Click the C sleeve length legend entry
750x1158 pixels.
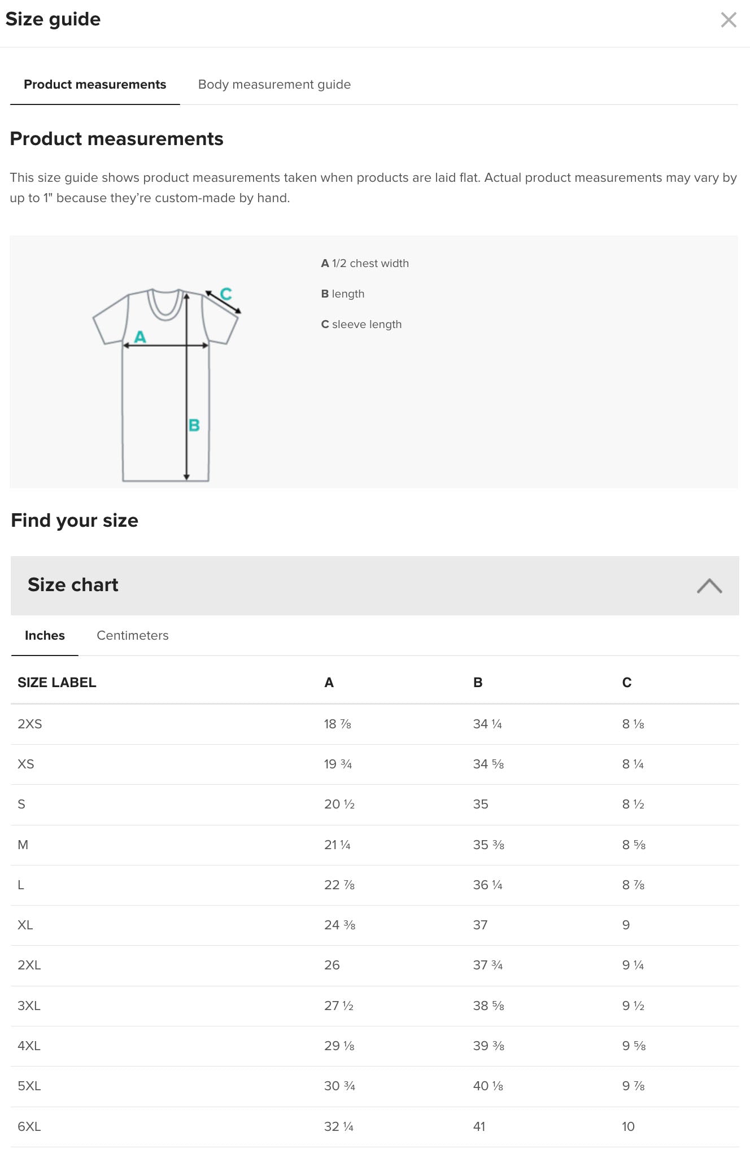click(x=362, y=324)
